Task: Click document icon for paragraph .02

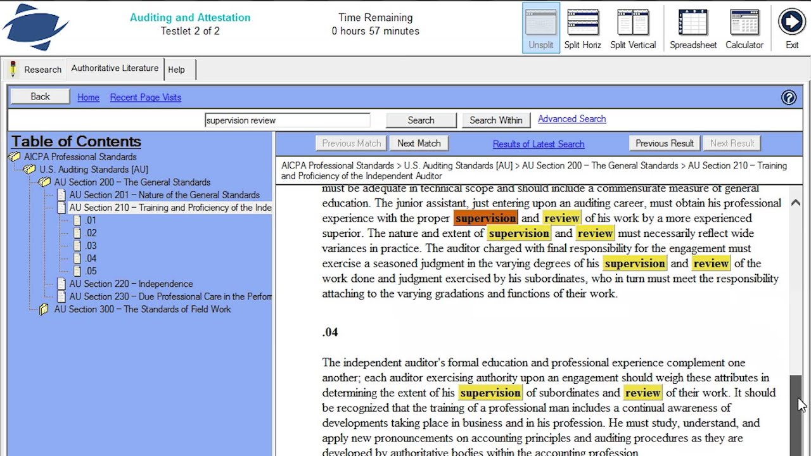Action: point(77,233)
